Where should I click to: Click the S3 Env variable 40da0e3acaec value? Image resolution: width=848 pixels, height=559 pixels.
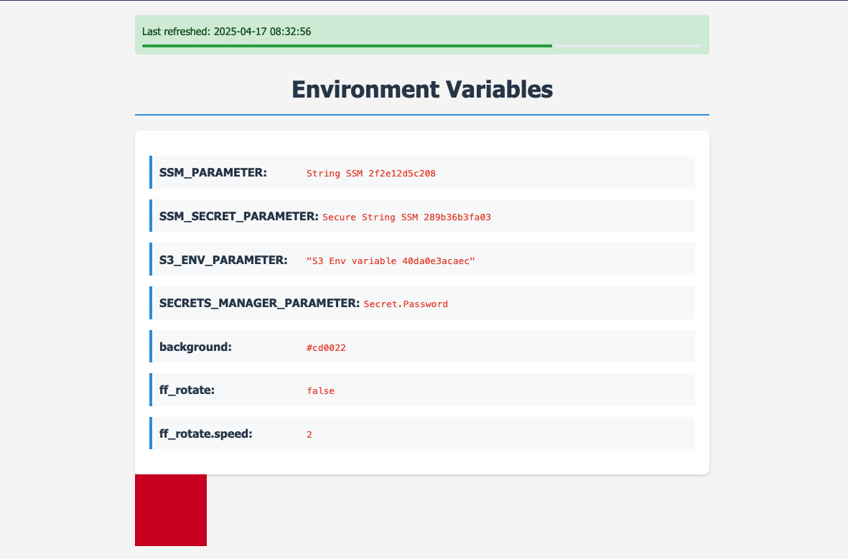(x=391, y=260)
